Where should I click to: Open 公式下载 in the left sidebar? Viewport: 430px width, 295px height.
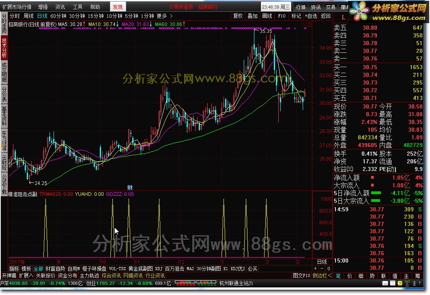(x=4, y=184)
